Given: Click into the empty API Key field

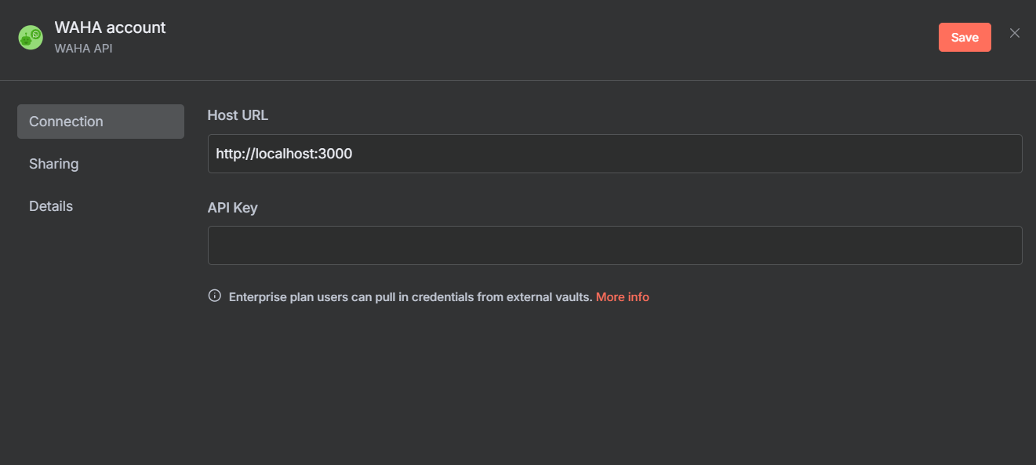Looking at the screenshot, I should click(x=615, y=245).
